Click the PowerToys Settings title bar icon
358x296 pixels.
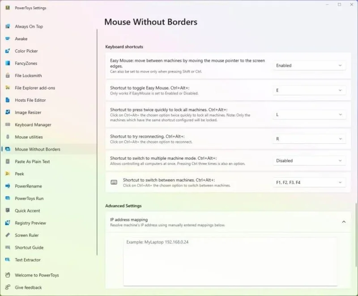[8, 8]
